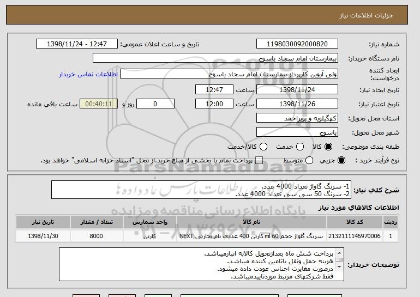Click the creation time field 12:47
Viewport: 420px width, 297px height.
214,89
